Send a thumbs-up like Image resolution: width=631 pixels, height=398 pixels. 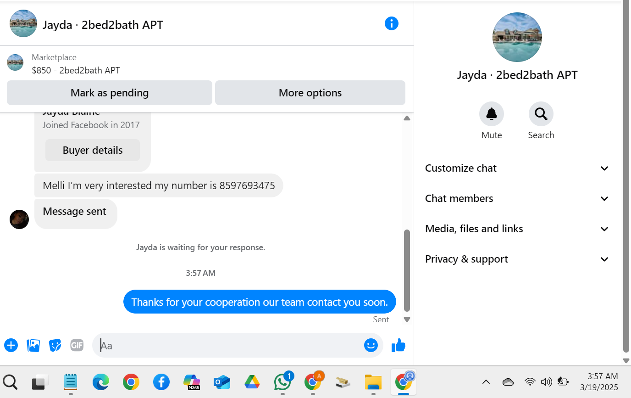[x=399, y=345]
